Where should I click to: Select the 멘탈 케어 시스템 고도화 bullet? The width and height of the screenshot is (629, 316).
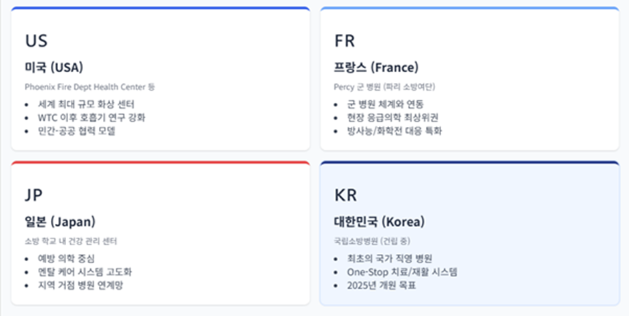(x=85, y=272)
